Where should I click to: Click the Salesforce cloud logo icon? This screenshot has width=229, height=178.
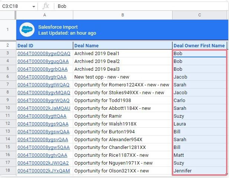point(27,30)
